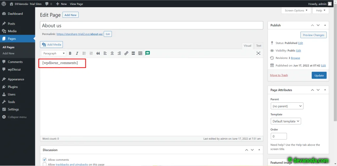Toggle the Allow comments checkbox
The image size is (337, 166).
[x=45, y=159]
